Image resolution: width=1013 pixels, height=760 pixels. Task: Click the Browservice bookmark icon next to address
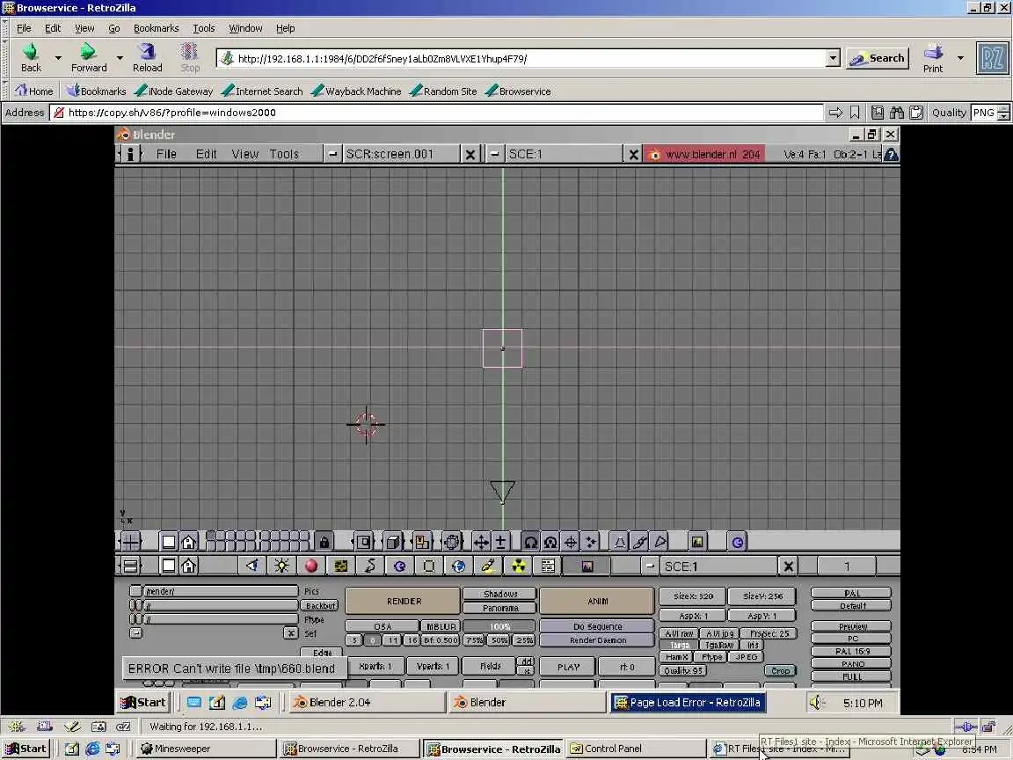(x=855, y=113)
